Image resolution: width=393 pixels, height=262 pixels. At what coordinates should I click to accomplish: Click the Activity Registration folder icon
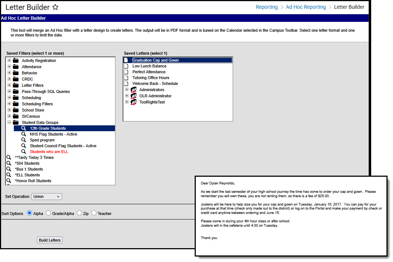coord(16,60)
